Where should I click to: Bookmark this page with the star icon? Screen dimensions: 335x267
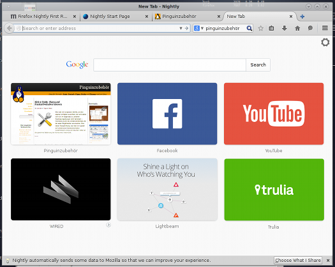pyautogui.click(x=260, y=28)
